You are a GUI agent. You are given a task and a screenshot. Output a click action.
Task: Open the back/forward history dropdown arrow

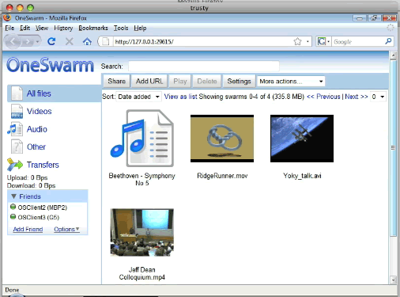[x=37, y=42]
